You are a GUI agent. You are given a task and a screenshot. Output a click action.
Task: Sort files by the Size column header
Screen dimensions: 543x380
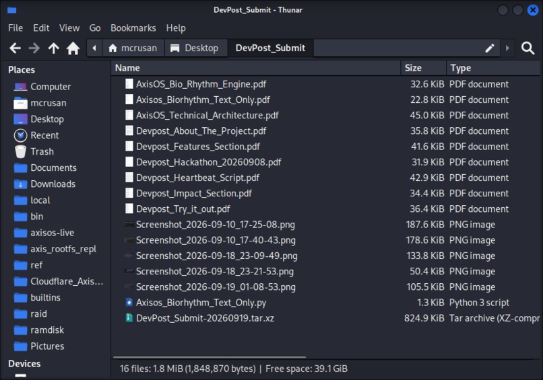[424, 68]
